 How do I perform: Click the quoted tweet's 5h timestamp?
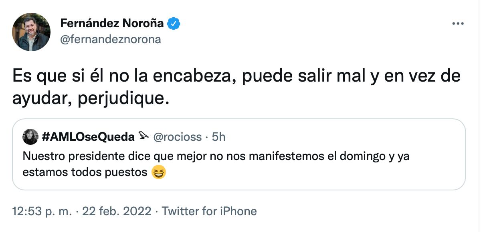(x=218, y=137)
